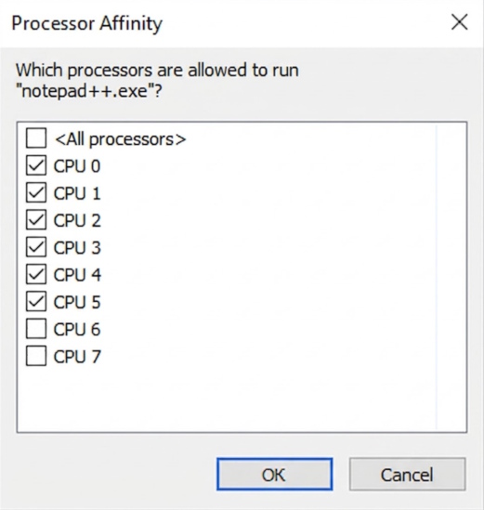Turn off the CPU 5 checkbox

tap(36, 302)
